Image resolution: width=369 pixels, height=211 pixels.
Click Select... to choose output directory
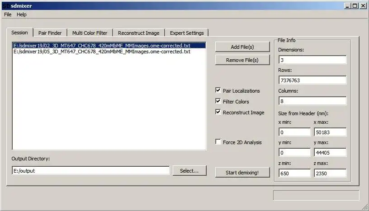(x=189, y=170)
